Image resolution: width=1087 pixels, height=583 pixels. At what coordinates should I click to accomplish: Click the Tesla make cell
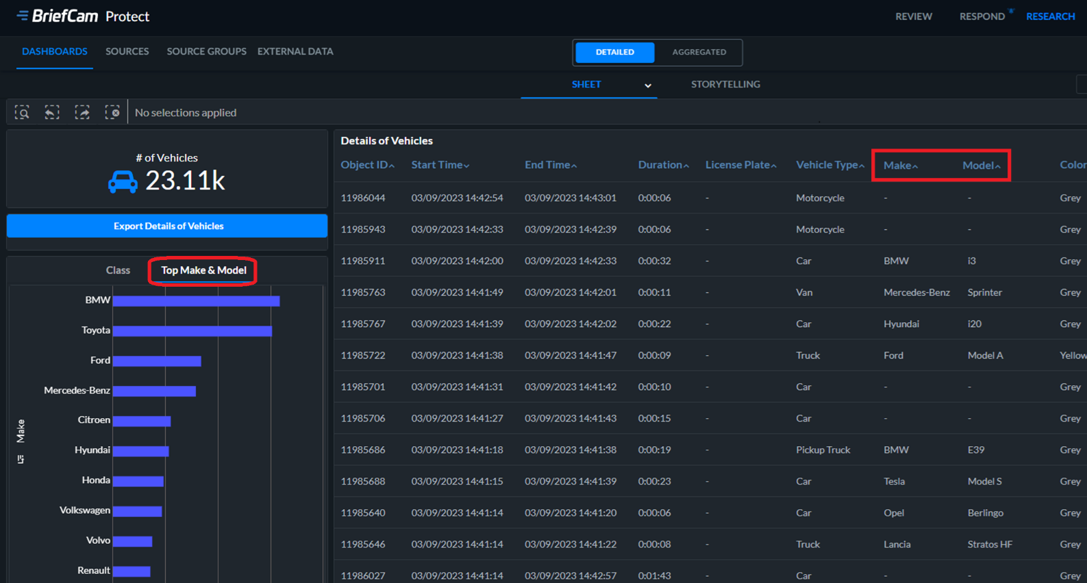pos(895,481)
